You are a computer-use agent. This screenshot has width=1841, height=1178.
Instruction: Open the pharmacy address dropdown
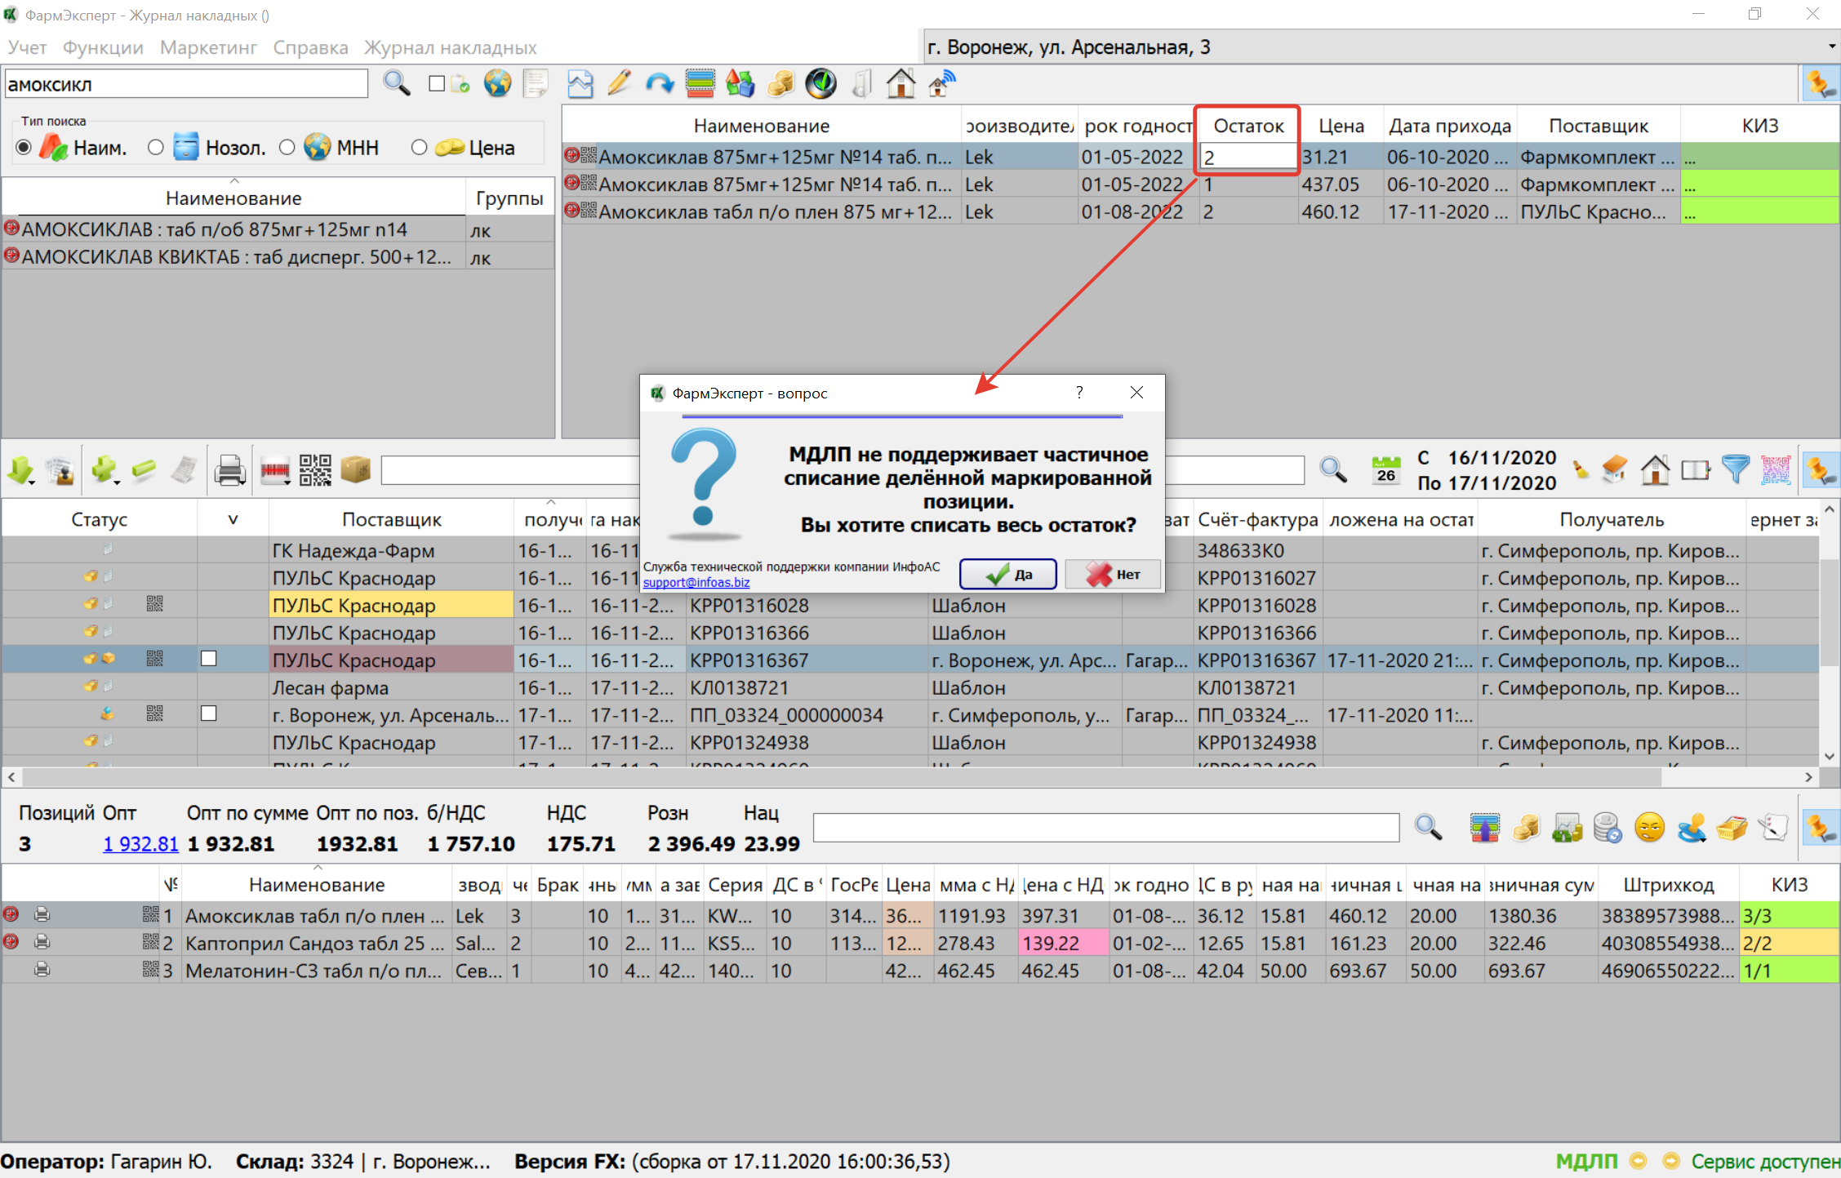(1831, 47)
